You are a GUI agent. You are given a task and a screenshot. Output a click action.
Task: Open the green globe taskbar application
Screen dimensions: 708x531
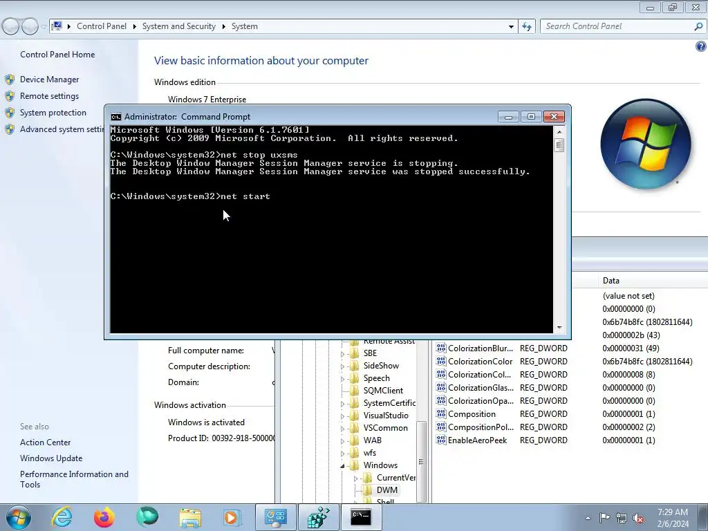point(147,517)
